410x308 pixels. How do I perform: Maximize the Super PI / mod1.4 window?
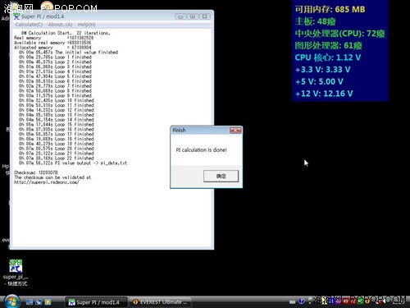(x=193, y=16)
